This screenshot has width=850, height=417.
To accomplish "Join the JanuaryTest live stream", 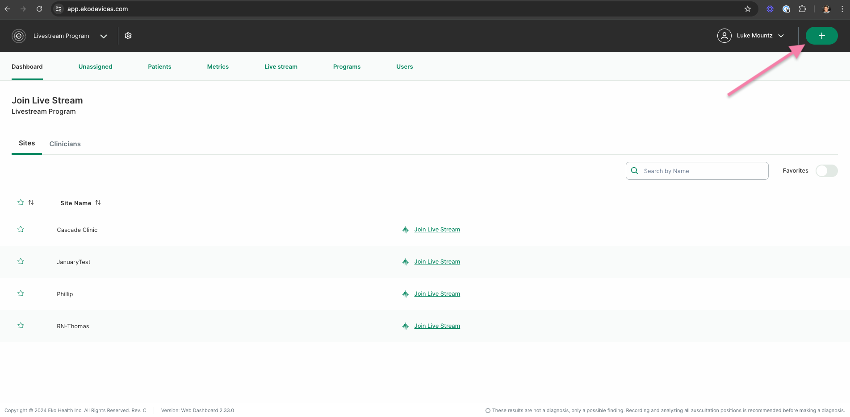I will tap(437, 261).
